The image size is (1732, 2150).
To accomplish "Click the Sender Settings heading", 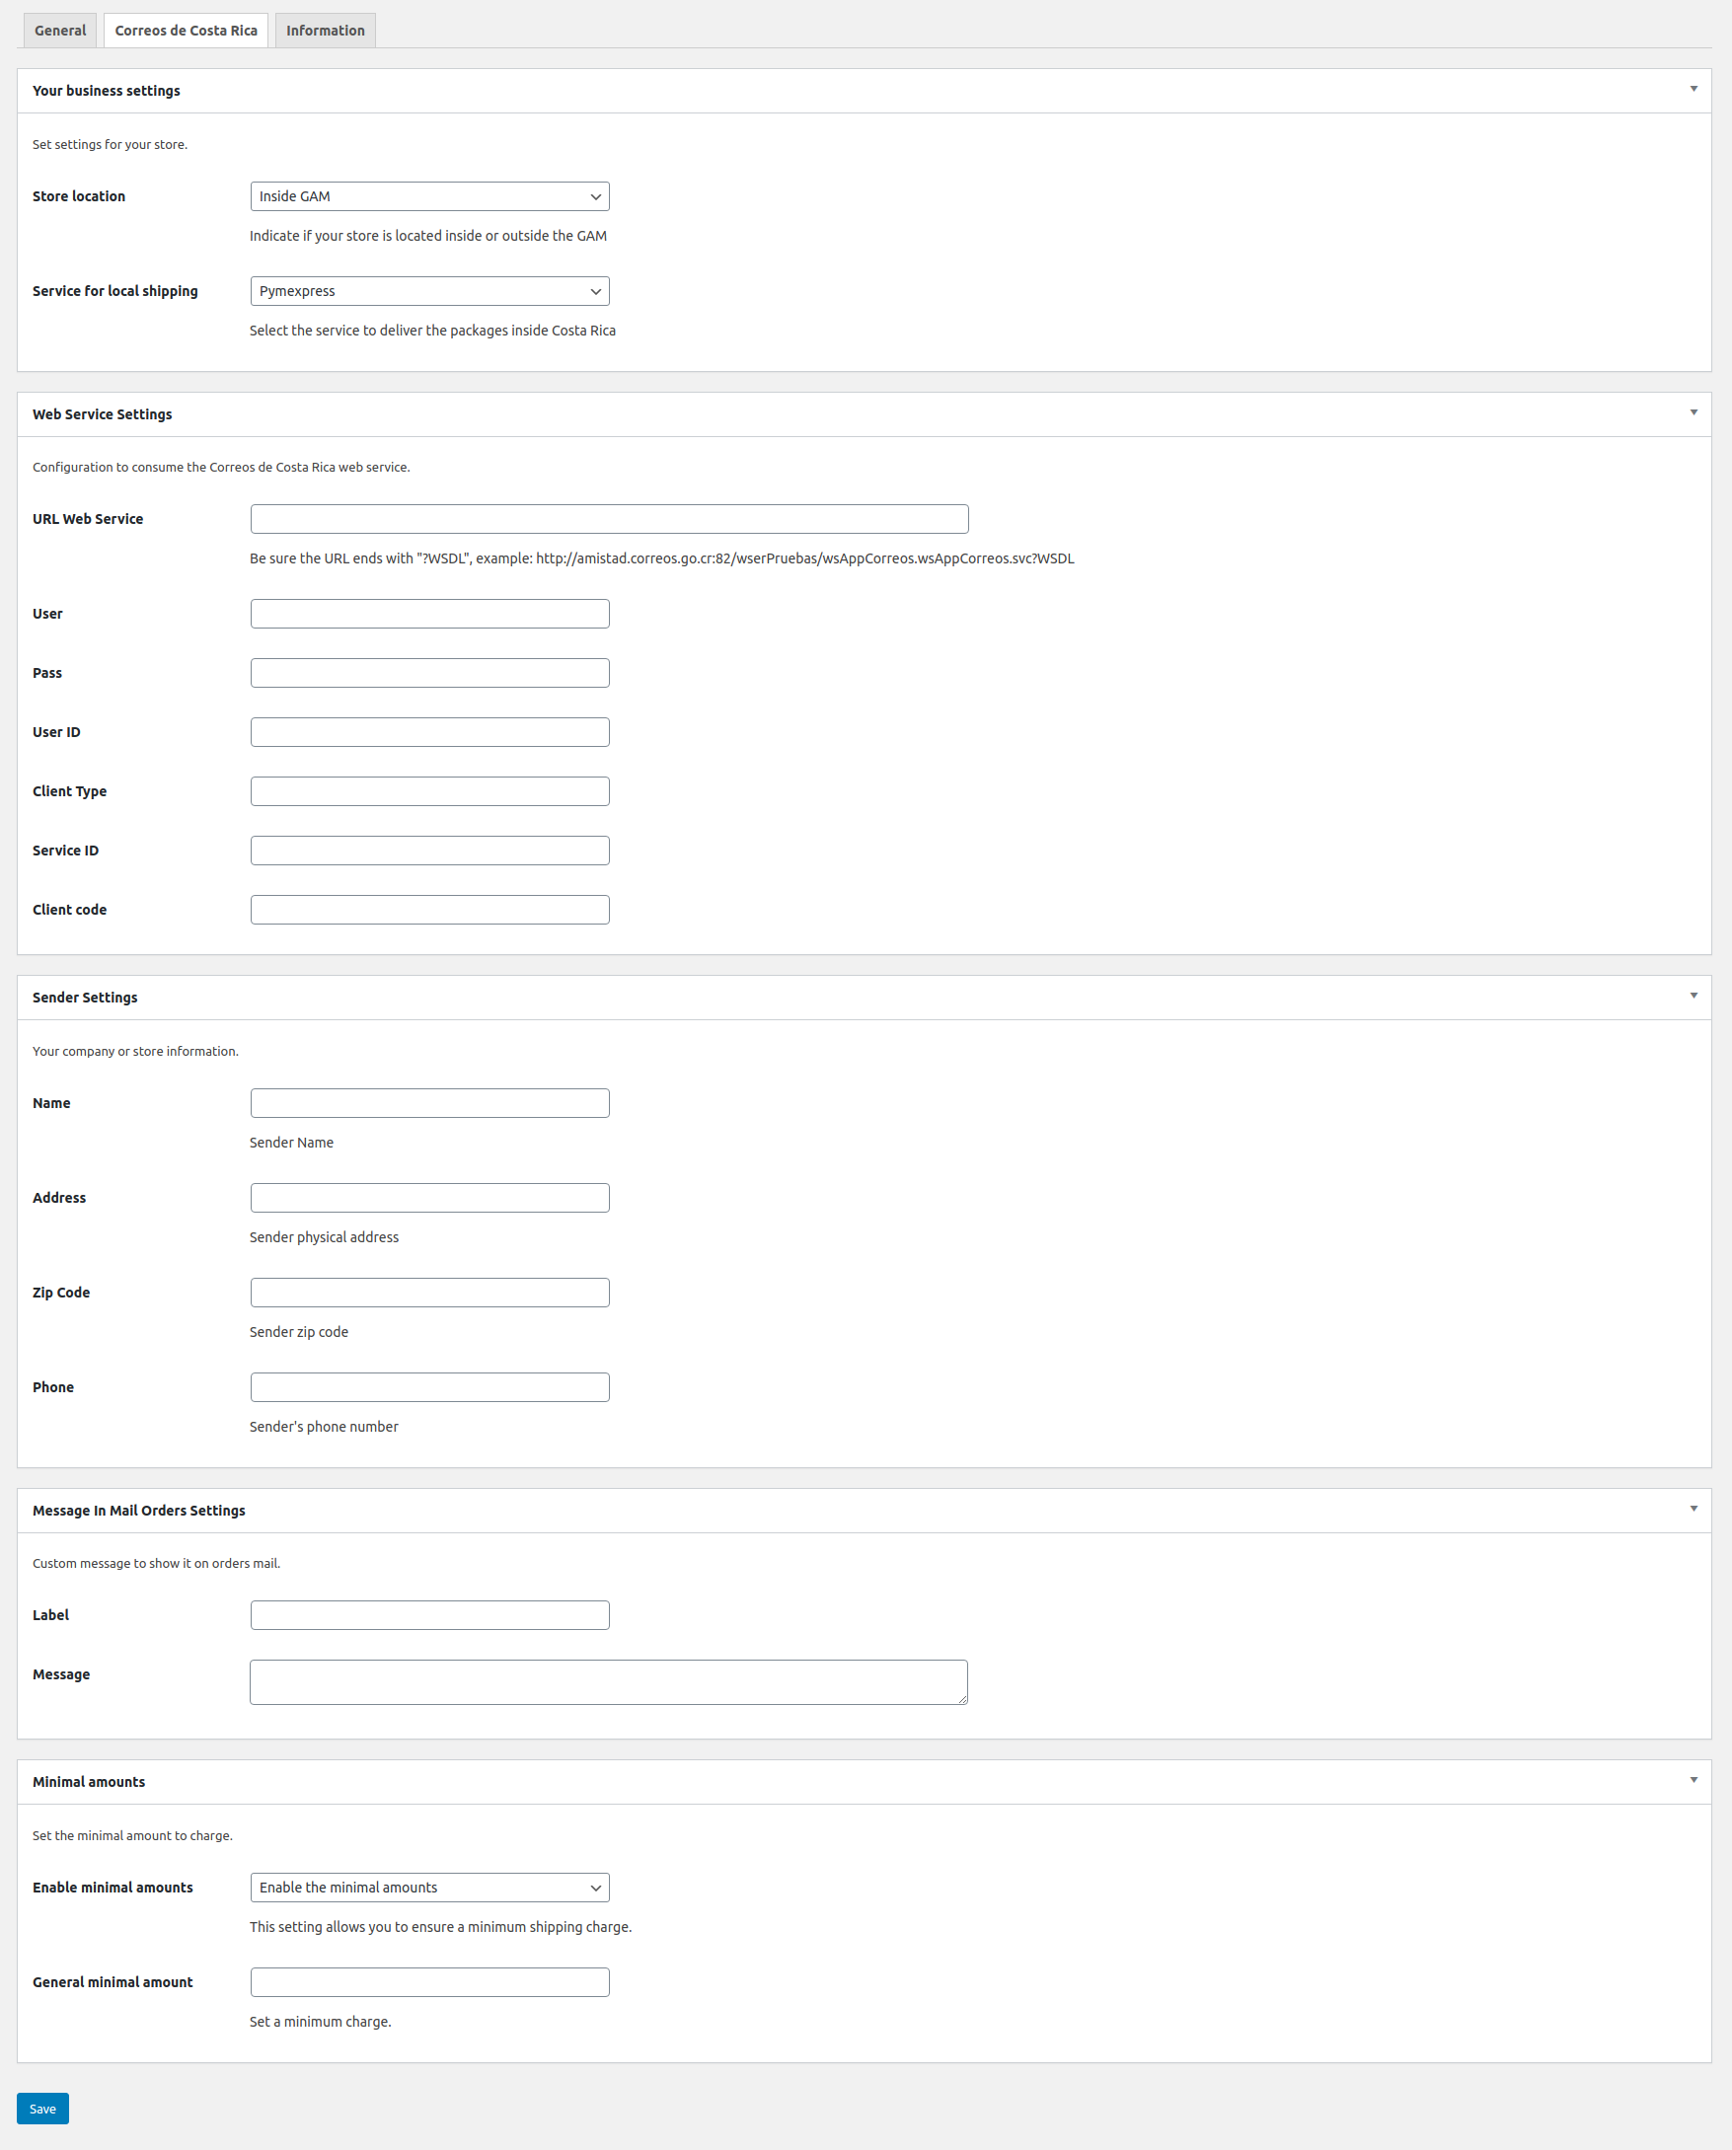I will (85, 998).
